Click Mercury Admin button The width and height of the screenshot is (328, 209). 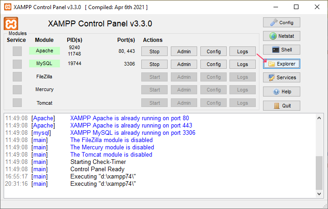[x=184, y=90]
